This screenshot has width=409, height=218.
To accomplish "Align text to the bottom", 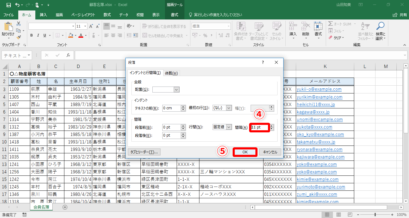I will pos(120,26).
